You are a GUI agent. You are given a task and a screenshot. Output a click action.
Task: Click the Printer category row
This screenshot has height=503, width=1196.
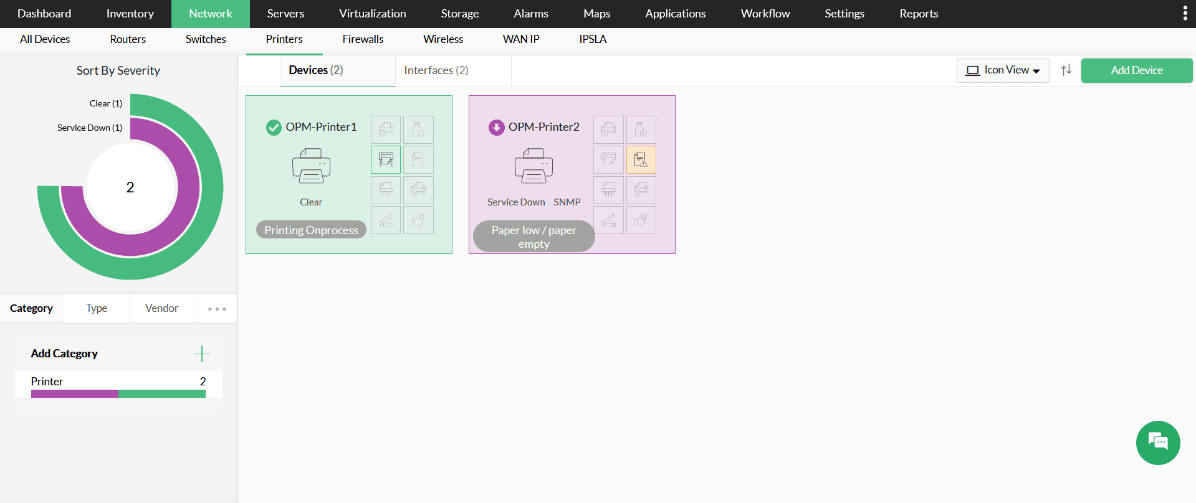point(118,384)
